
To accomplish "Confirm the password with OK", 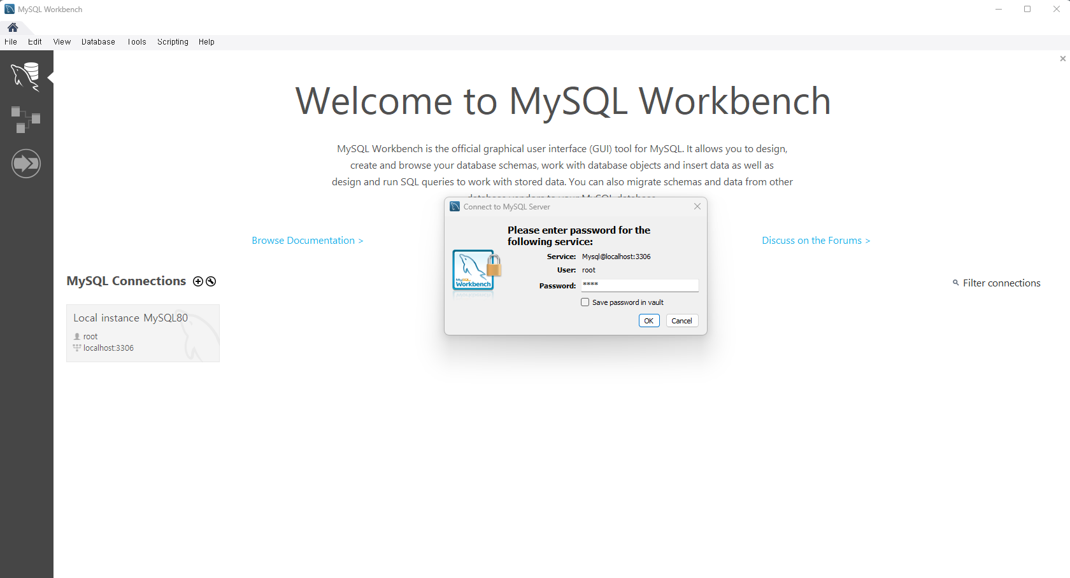I will click(649, 321).
